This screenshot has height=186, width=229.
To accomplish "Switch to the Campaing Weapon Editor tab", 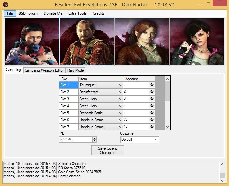I will click(x=44, y=70).
